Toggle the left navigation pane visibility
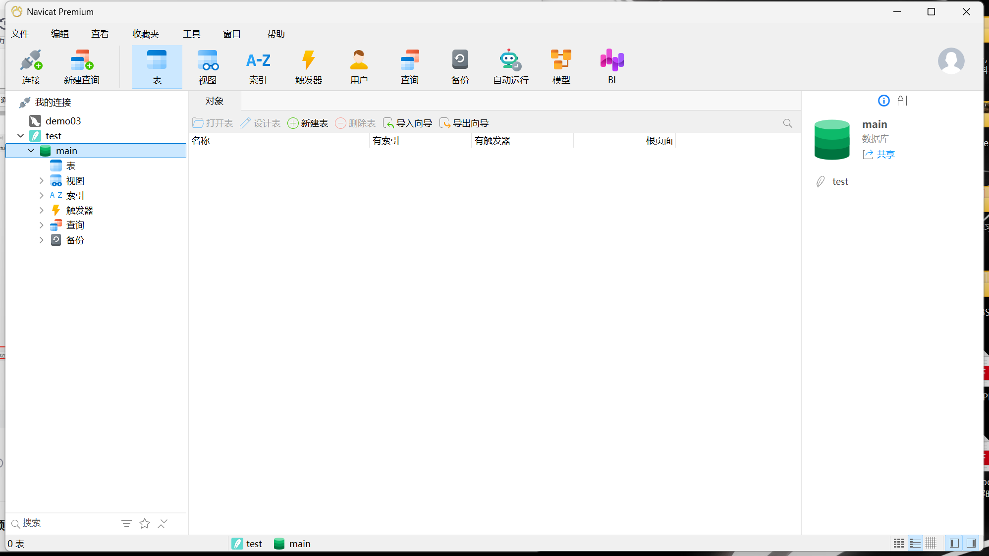This screenshot has height=556, width=989. pos(954,544)
